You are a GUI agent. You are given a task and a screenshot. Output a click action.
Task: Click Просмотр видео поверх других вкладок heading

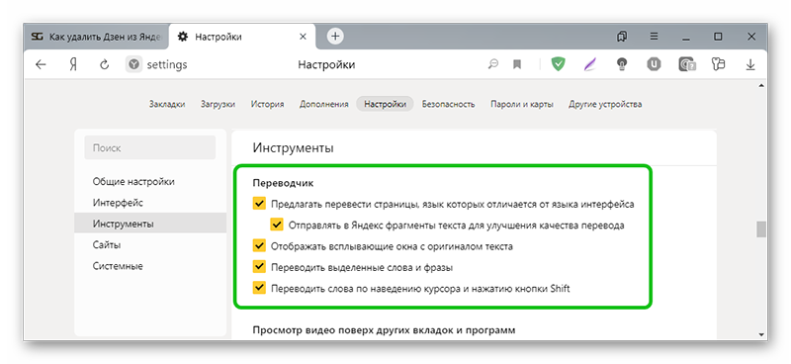tap(384, 330)
